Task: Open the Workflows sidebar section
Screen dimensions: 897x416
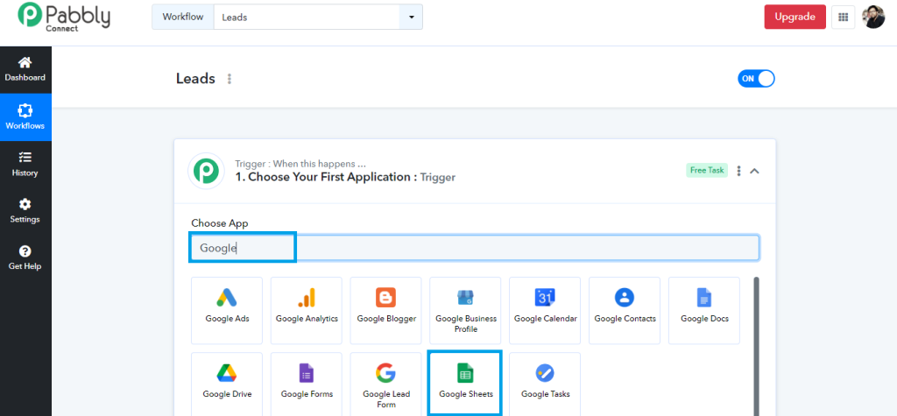Action: click(x=25, y=116)
